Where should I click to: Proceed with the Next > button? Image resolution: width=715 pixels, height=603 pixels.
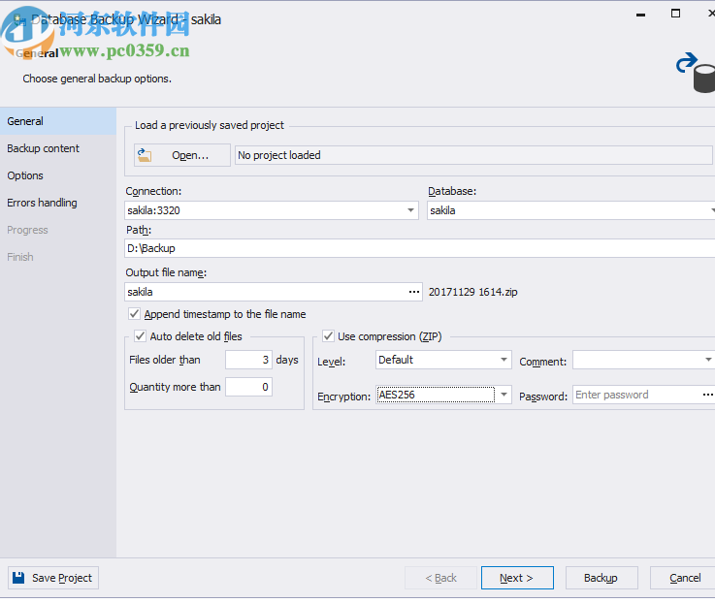[x=517, y=578]
